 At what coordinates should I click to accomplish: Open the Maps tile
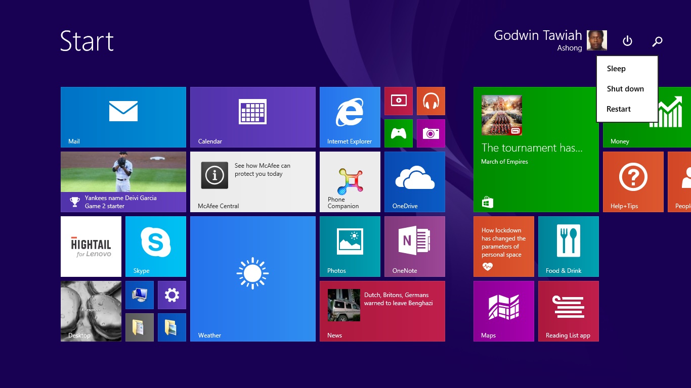(504, 311)
